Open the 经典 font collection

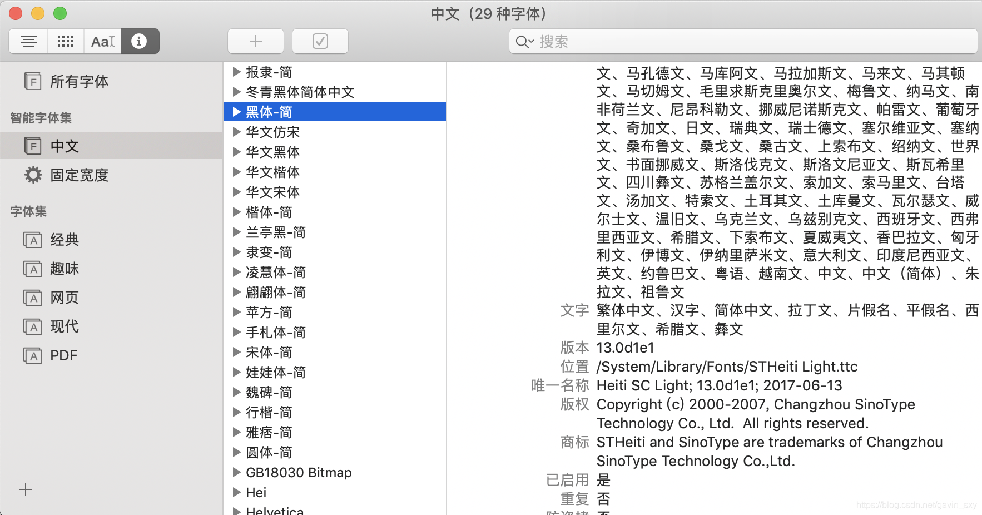[111, 240]
